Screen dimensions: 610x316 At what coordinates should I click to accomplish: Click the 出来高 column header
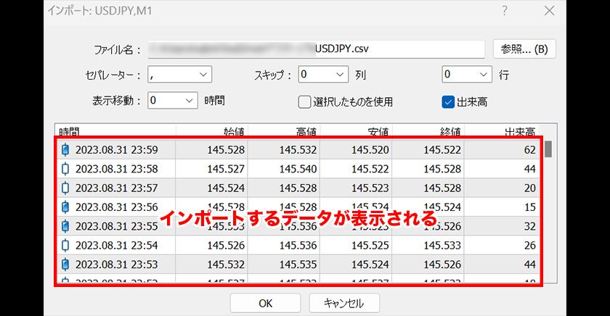[x=519, y=132]
